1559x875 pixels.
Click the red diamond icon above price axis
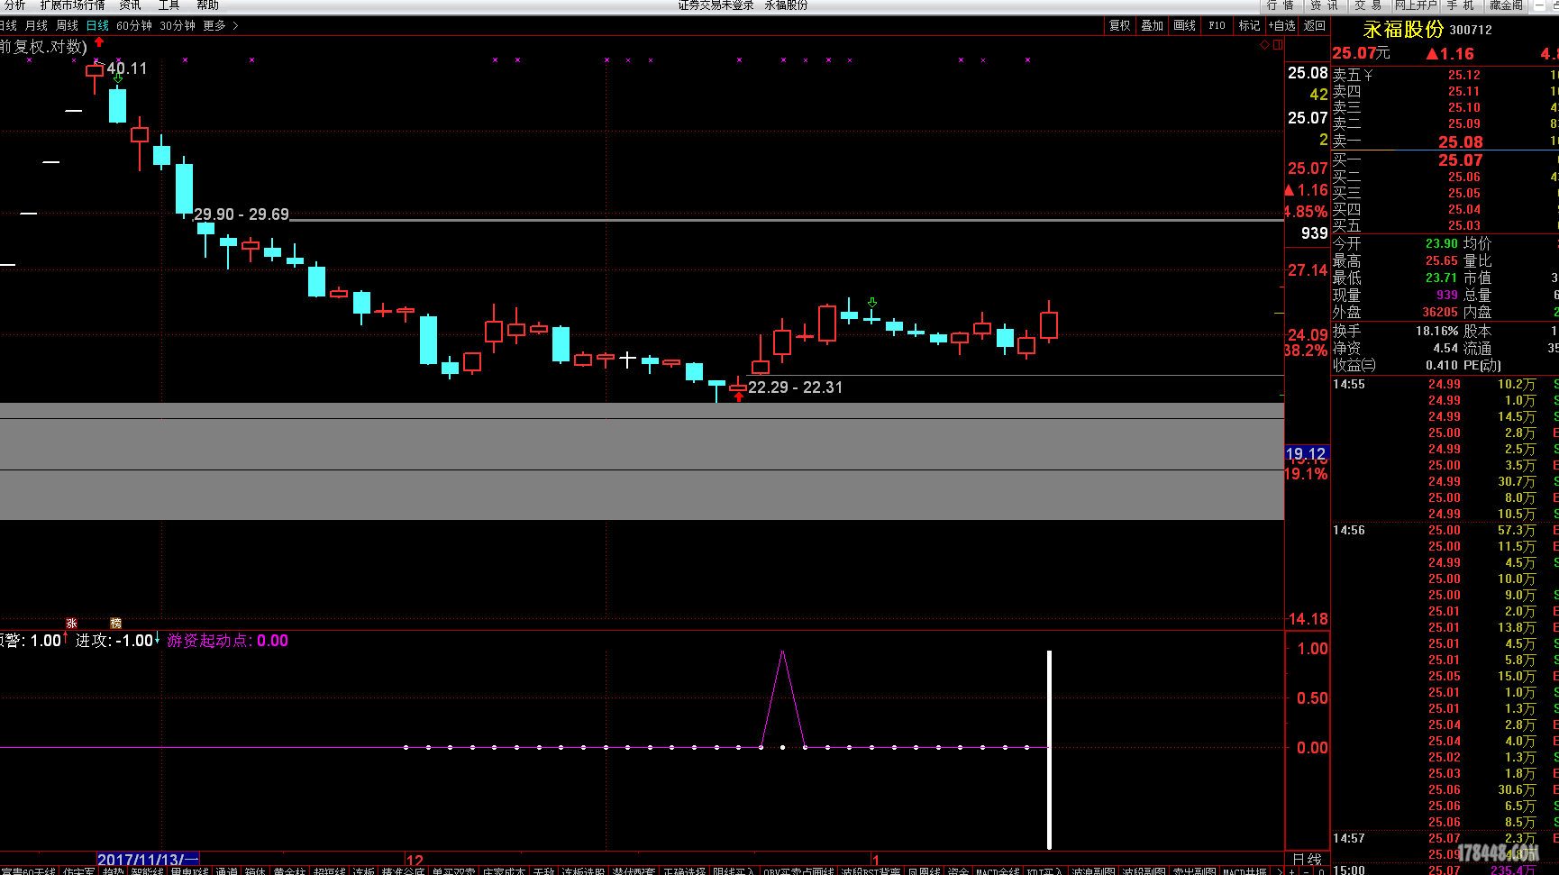point(1264,44)
